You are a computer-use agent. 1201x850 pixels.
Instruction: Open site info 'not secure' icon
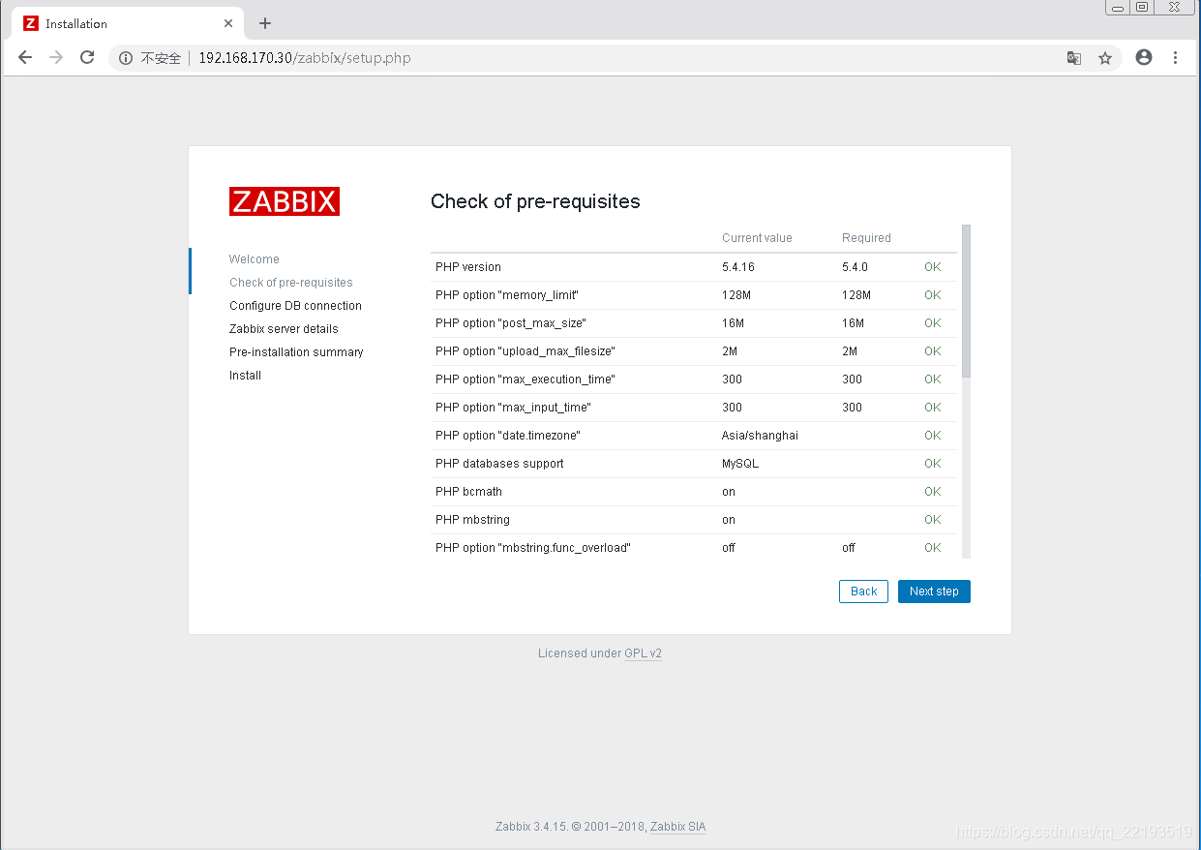(x=126, y=58)
